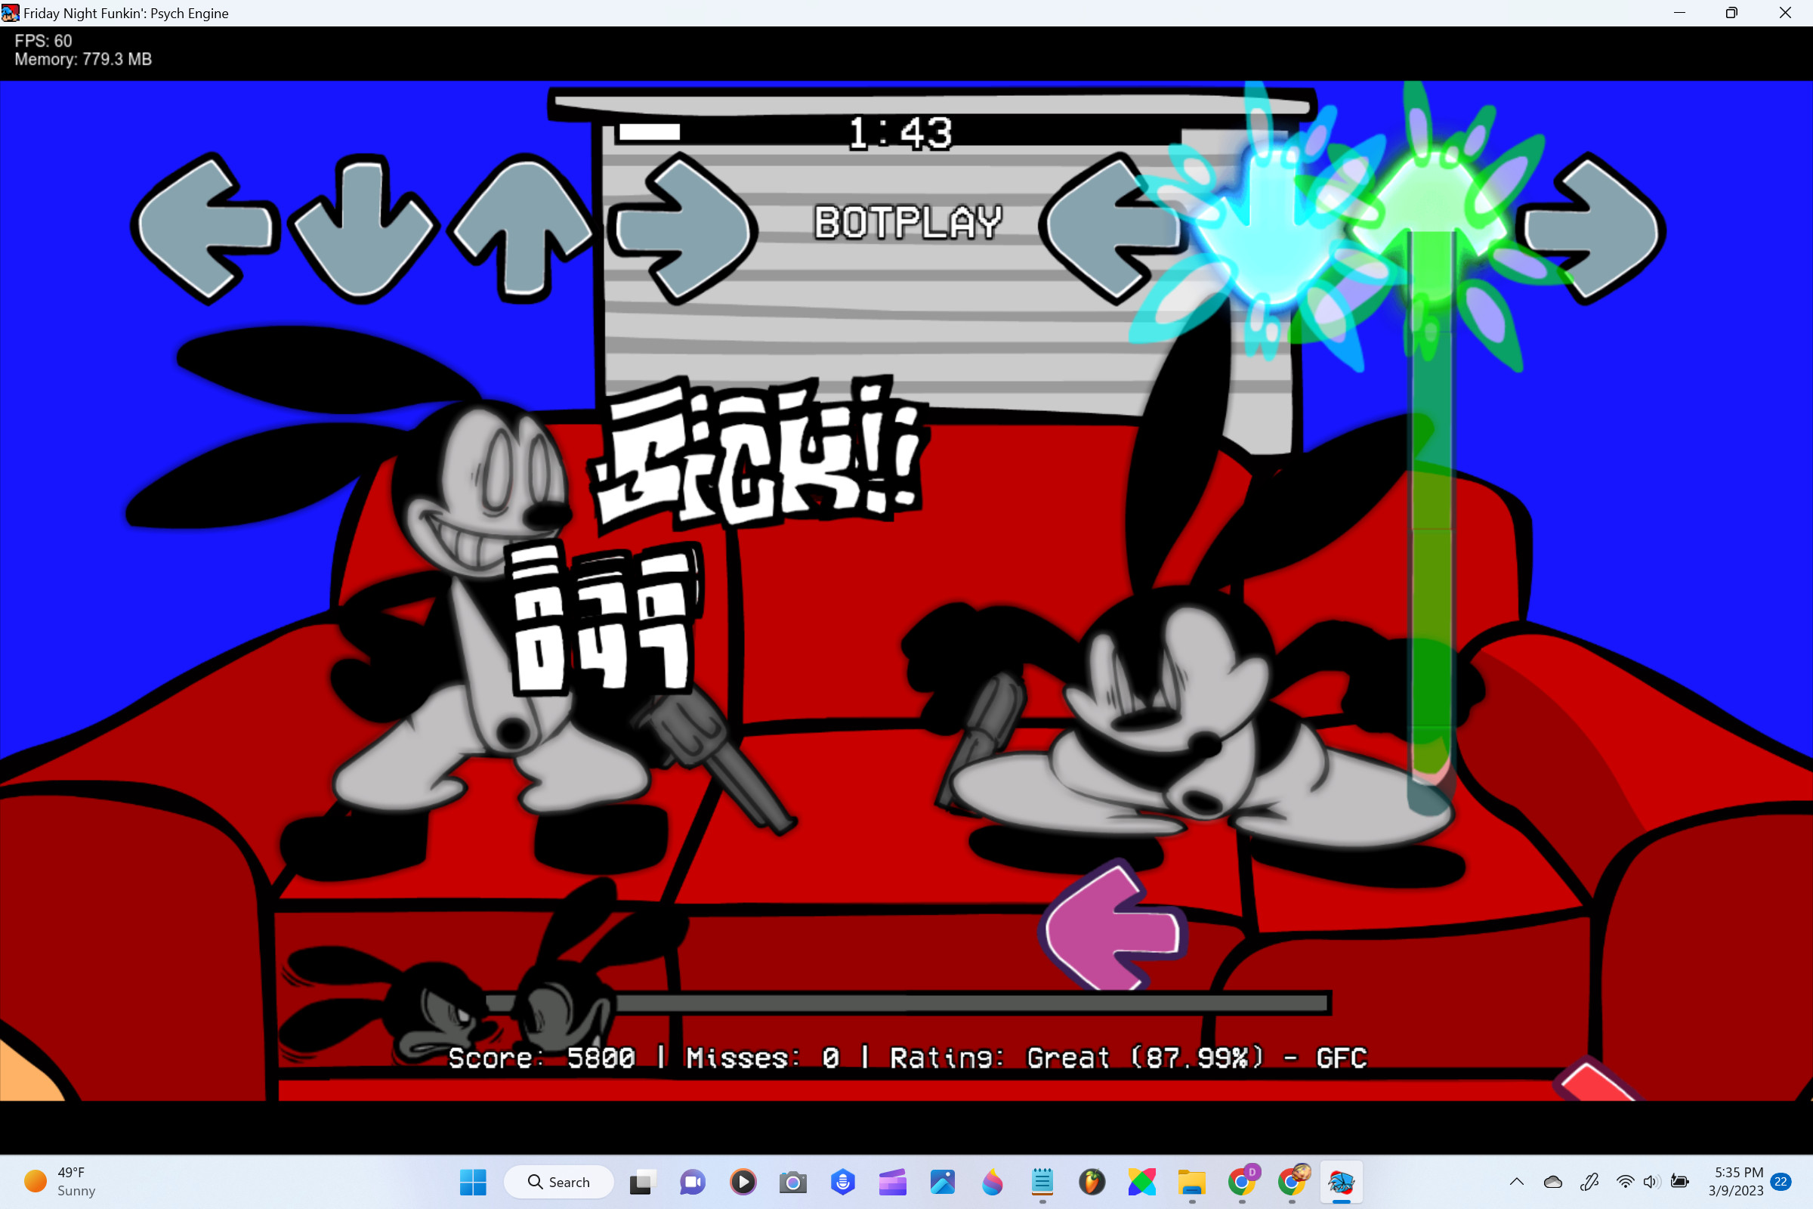Image resolution: width=1813 pixels, height=1209 pixels.
Task: Open Microsoft Photos from the taskbar
Action: pyautogui.click(x=943, y=1182)
